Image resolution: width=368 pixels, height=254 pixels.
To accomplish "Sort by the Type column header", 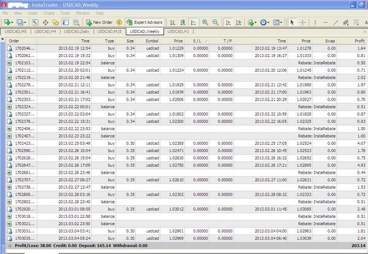I will click(x=104, y=40).
